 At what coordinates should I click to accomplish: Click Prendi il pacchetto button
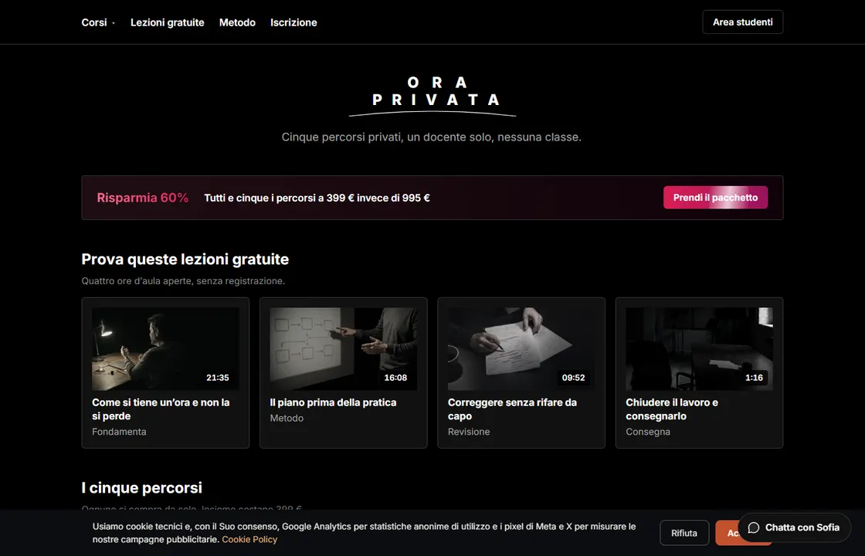pos(715,198)
